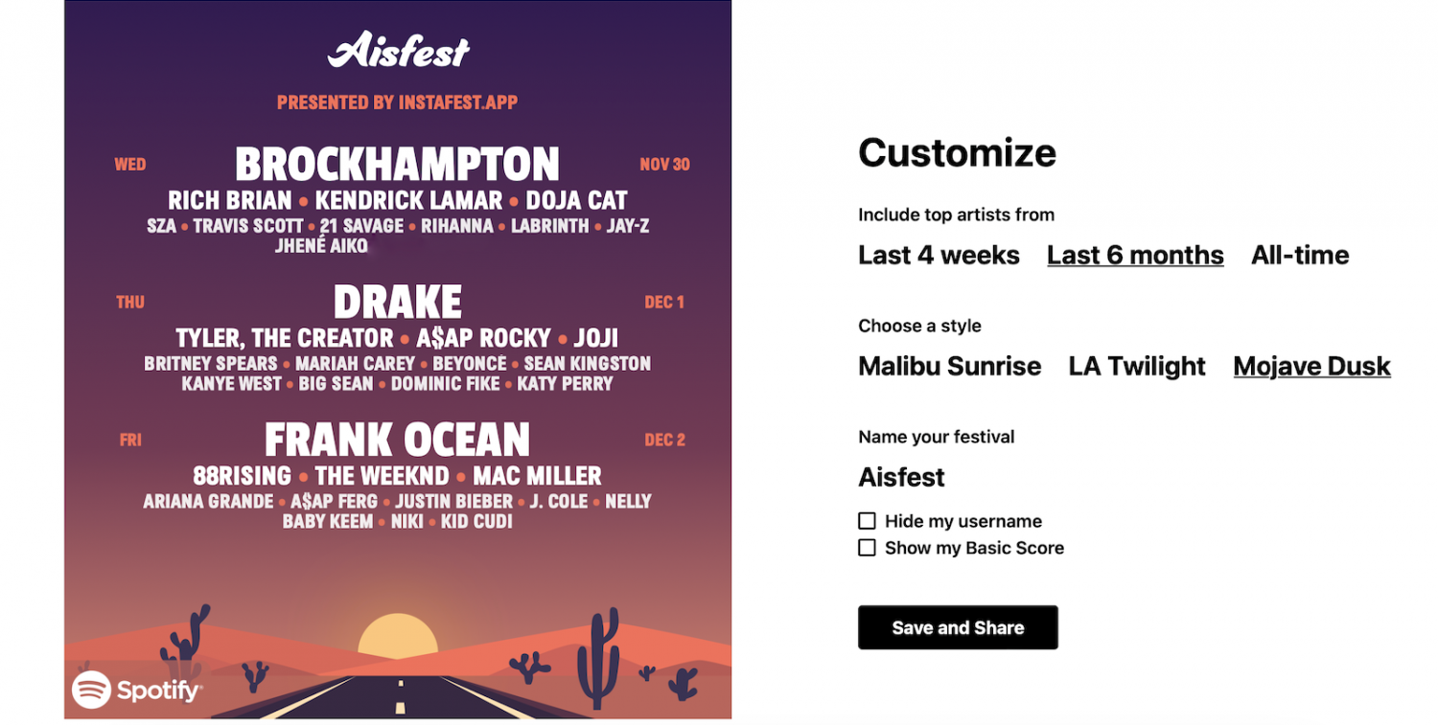Click the Aisfest festival name field
The height and width of the screenshot is (725, 1438).
(x=901, y=477)
